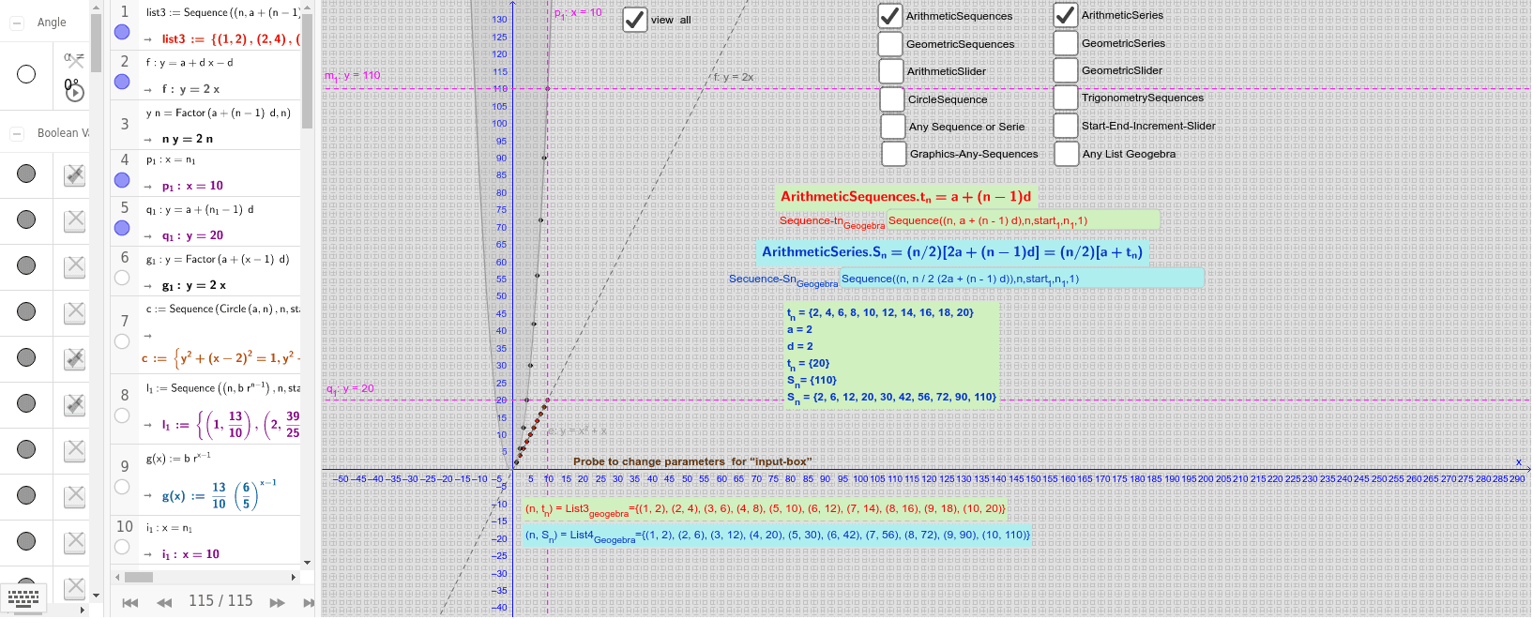1533x619 pixels.
Task: Click the '115 / 115' step counter
Action: (x=220, y=601)
